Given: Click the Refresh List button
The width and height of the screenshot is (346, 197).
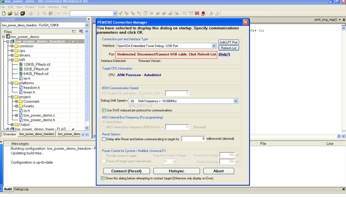Looking at the screenshot, I should [229, 48].
